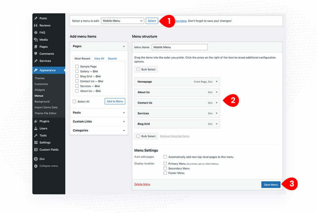Click the Save Menu button
The image size is (317, 213).
click(271, 184)
